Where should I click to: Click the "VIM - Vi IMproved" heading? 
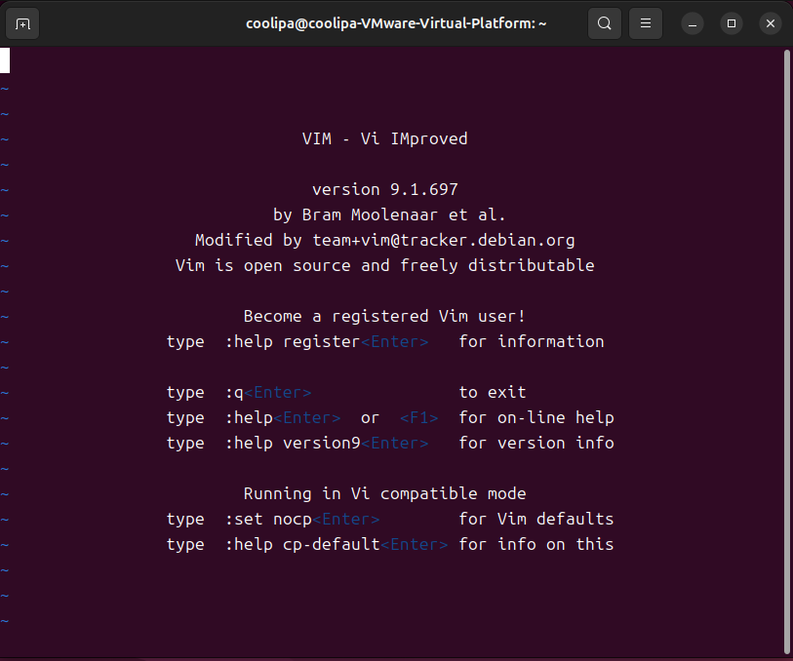(x=385, y=139)
